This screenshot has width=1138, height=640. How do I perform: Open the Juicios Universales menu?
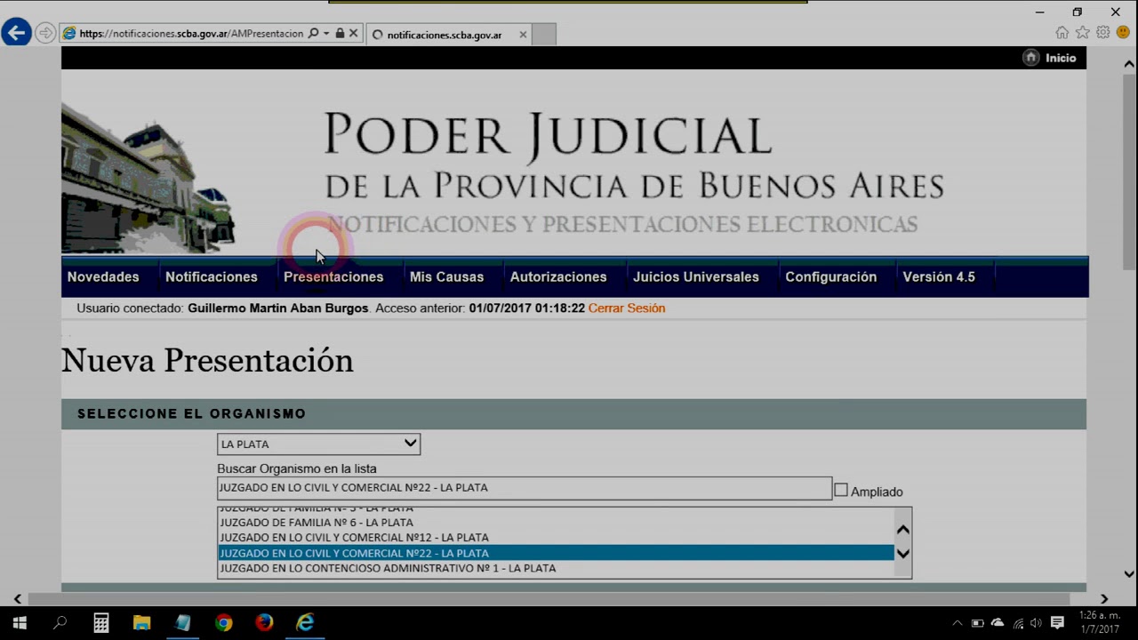(696, 277)
